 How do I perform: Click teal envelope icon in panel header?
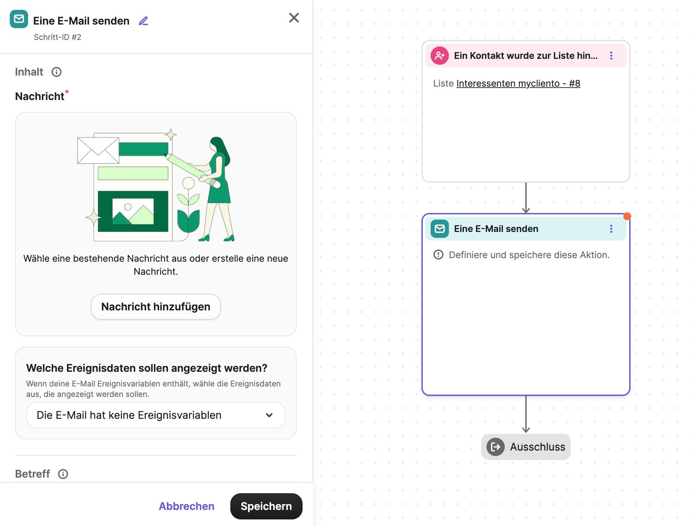[19, 19]
